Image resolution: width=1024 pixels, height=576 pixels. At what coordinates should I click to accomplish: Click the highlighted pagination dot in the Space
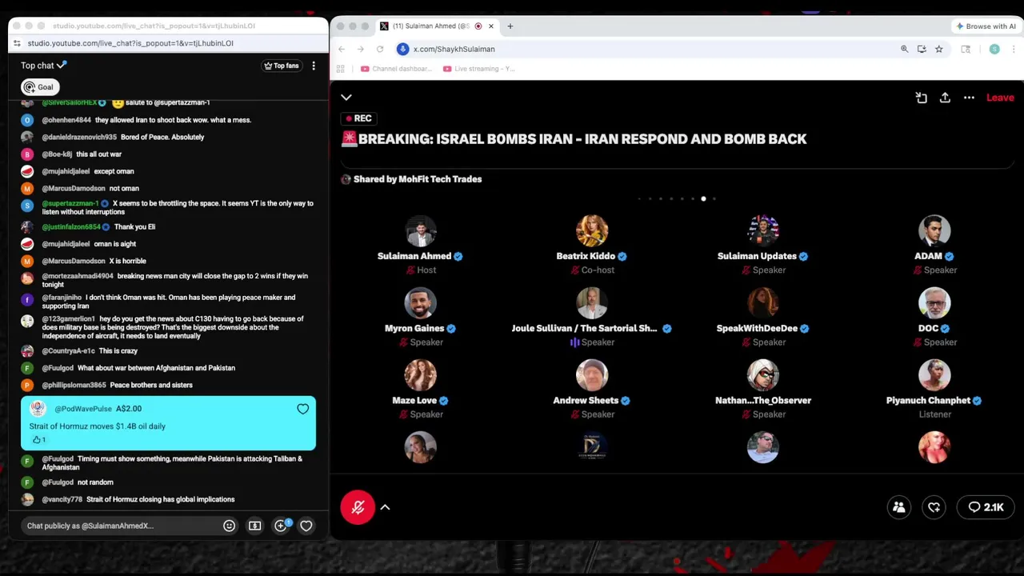703,198
